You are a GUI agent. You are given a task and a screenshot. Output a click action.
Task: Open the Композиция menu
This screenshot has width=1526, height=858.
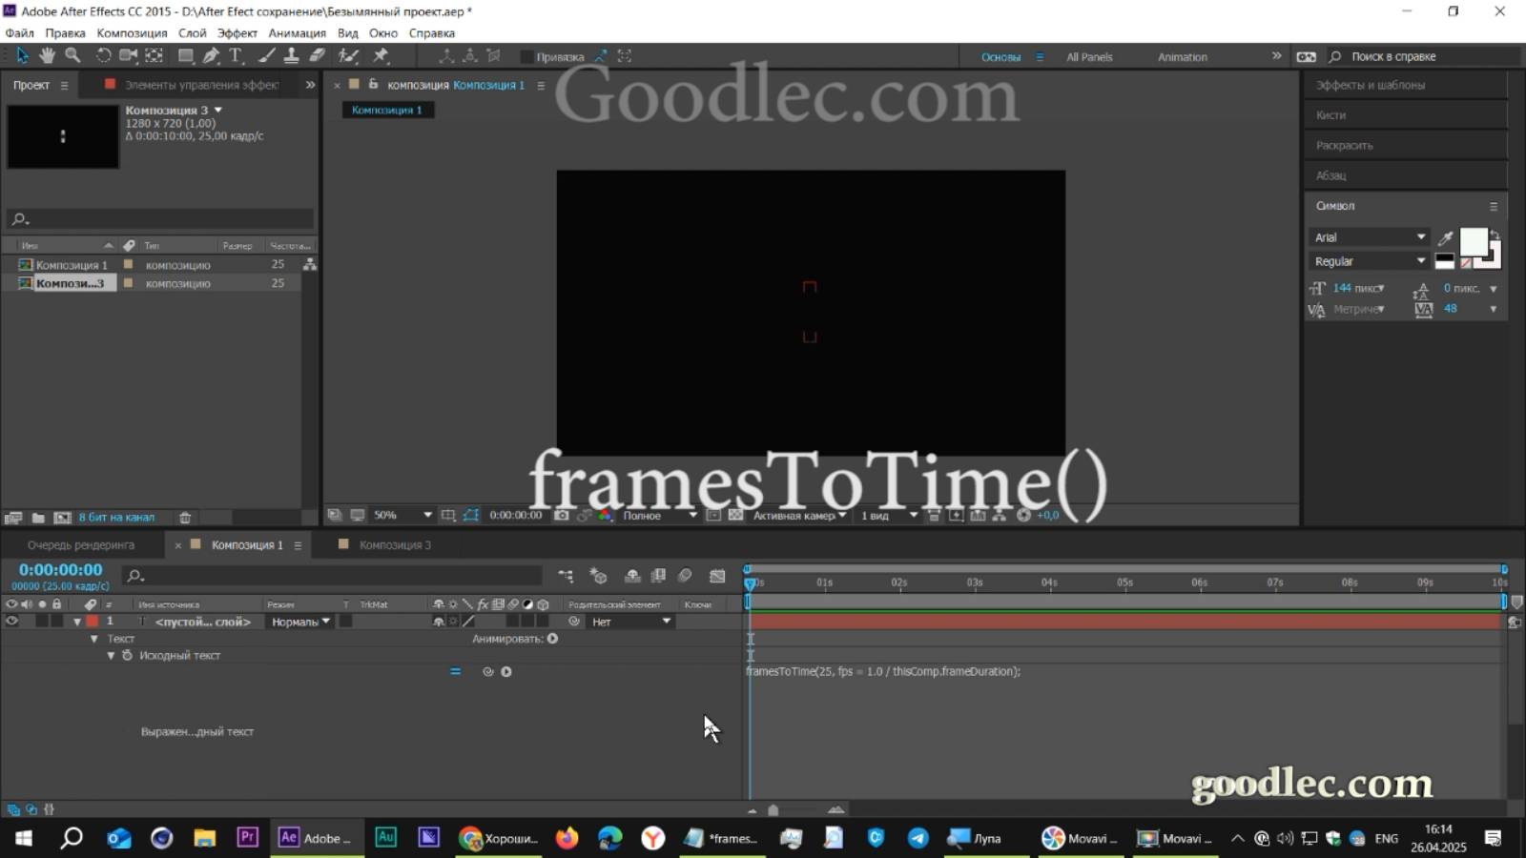[x=133, y=32]
